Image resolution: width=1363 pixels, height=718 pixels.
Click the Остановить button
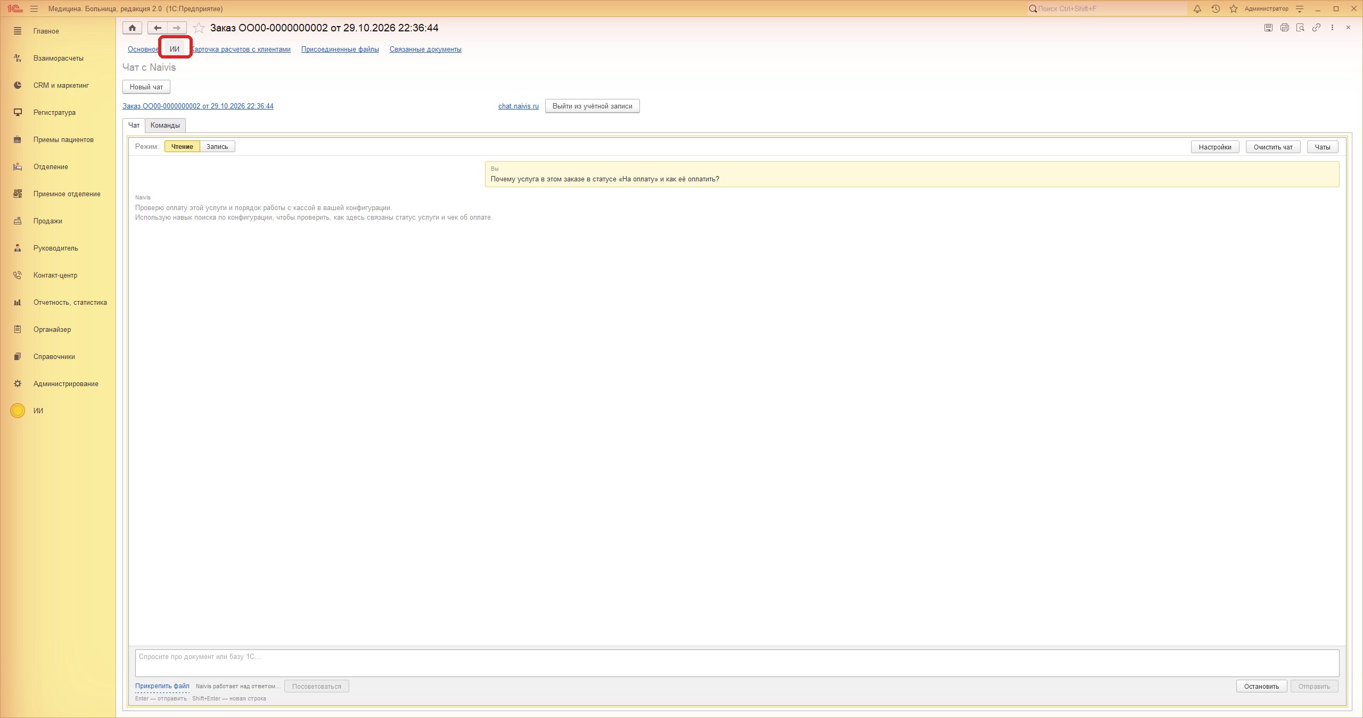point(1261,686)
